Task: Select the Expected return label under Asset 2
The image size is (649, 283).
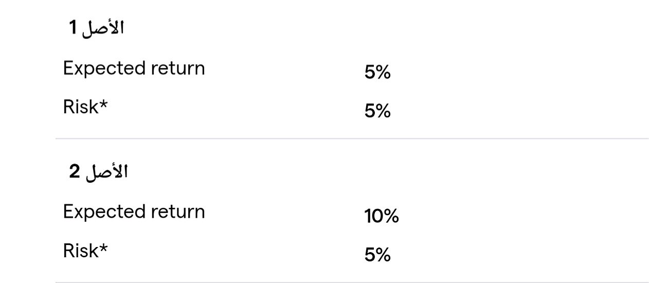Action: (134, 212)
